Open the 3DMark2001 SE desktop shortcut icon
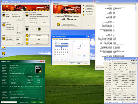 point(3,53)
